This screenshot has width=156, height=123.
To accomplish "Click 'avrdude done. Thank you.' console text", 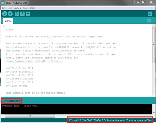I will [x=20, y=106].
